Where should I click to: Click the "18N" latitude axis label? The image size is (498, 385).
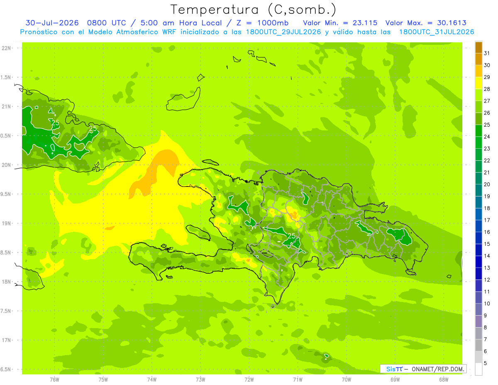[7, 282]
